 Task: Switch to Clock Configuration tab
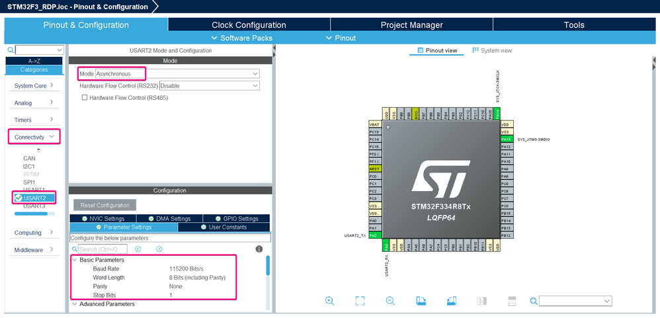click(x=249, y=25)
